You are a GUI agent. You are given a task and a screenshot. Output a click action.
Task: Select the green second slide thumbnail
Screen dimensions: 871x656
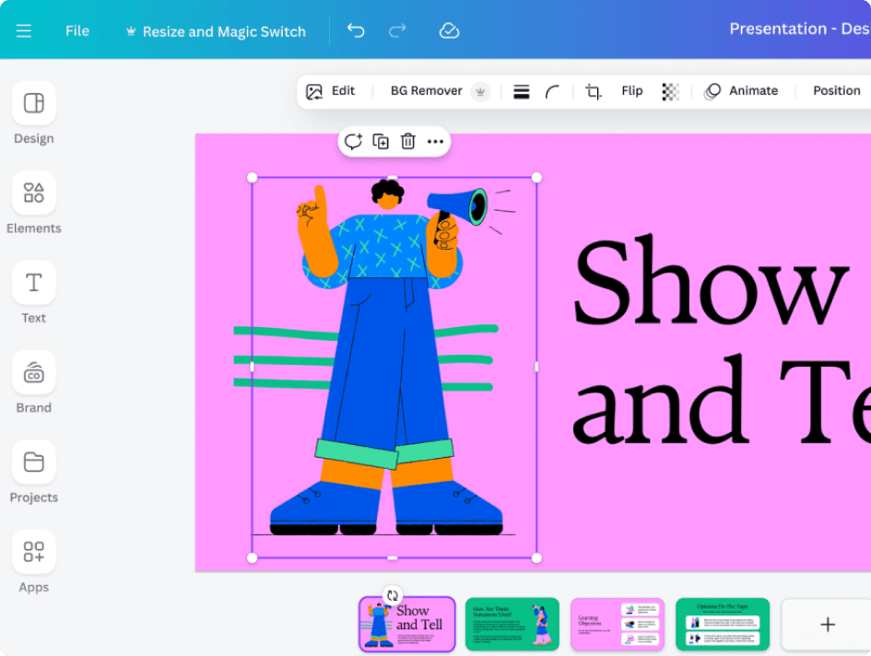(x=512, y=624)
